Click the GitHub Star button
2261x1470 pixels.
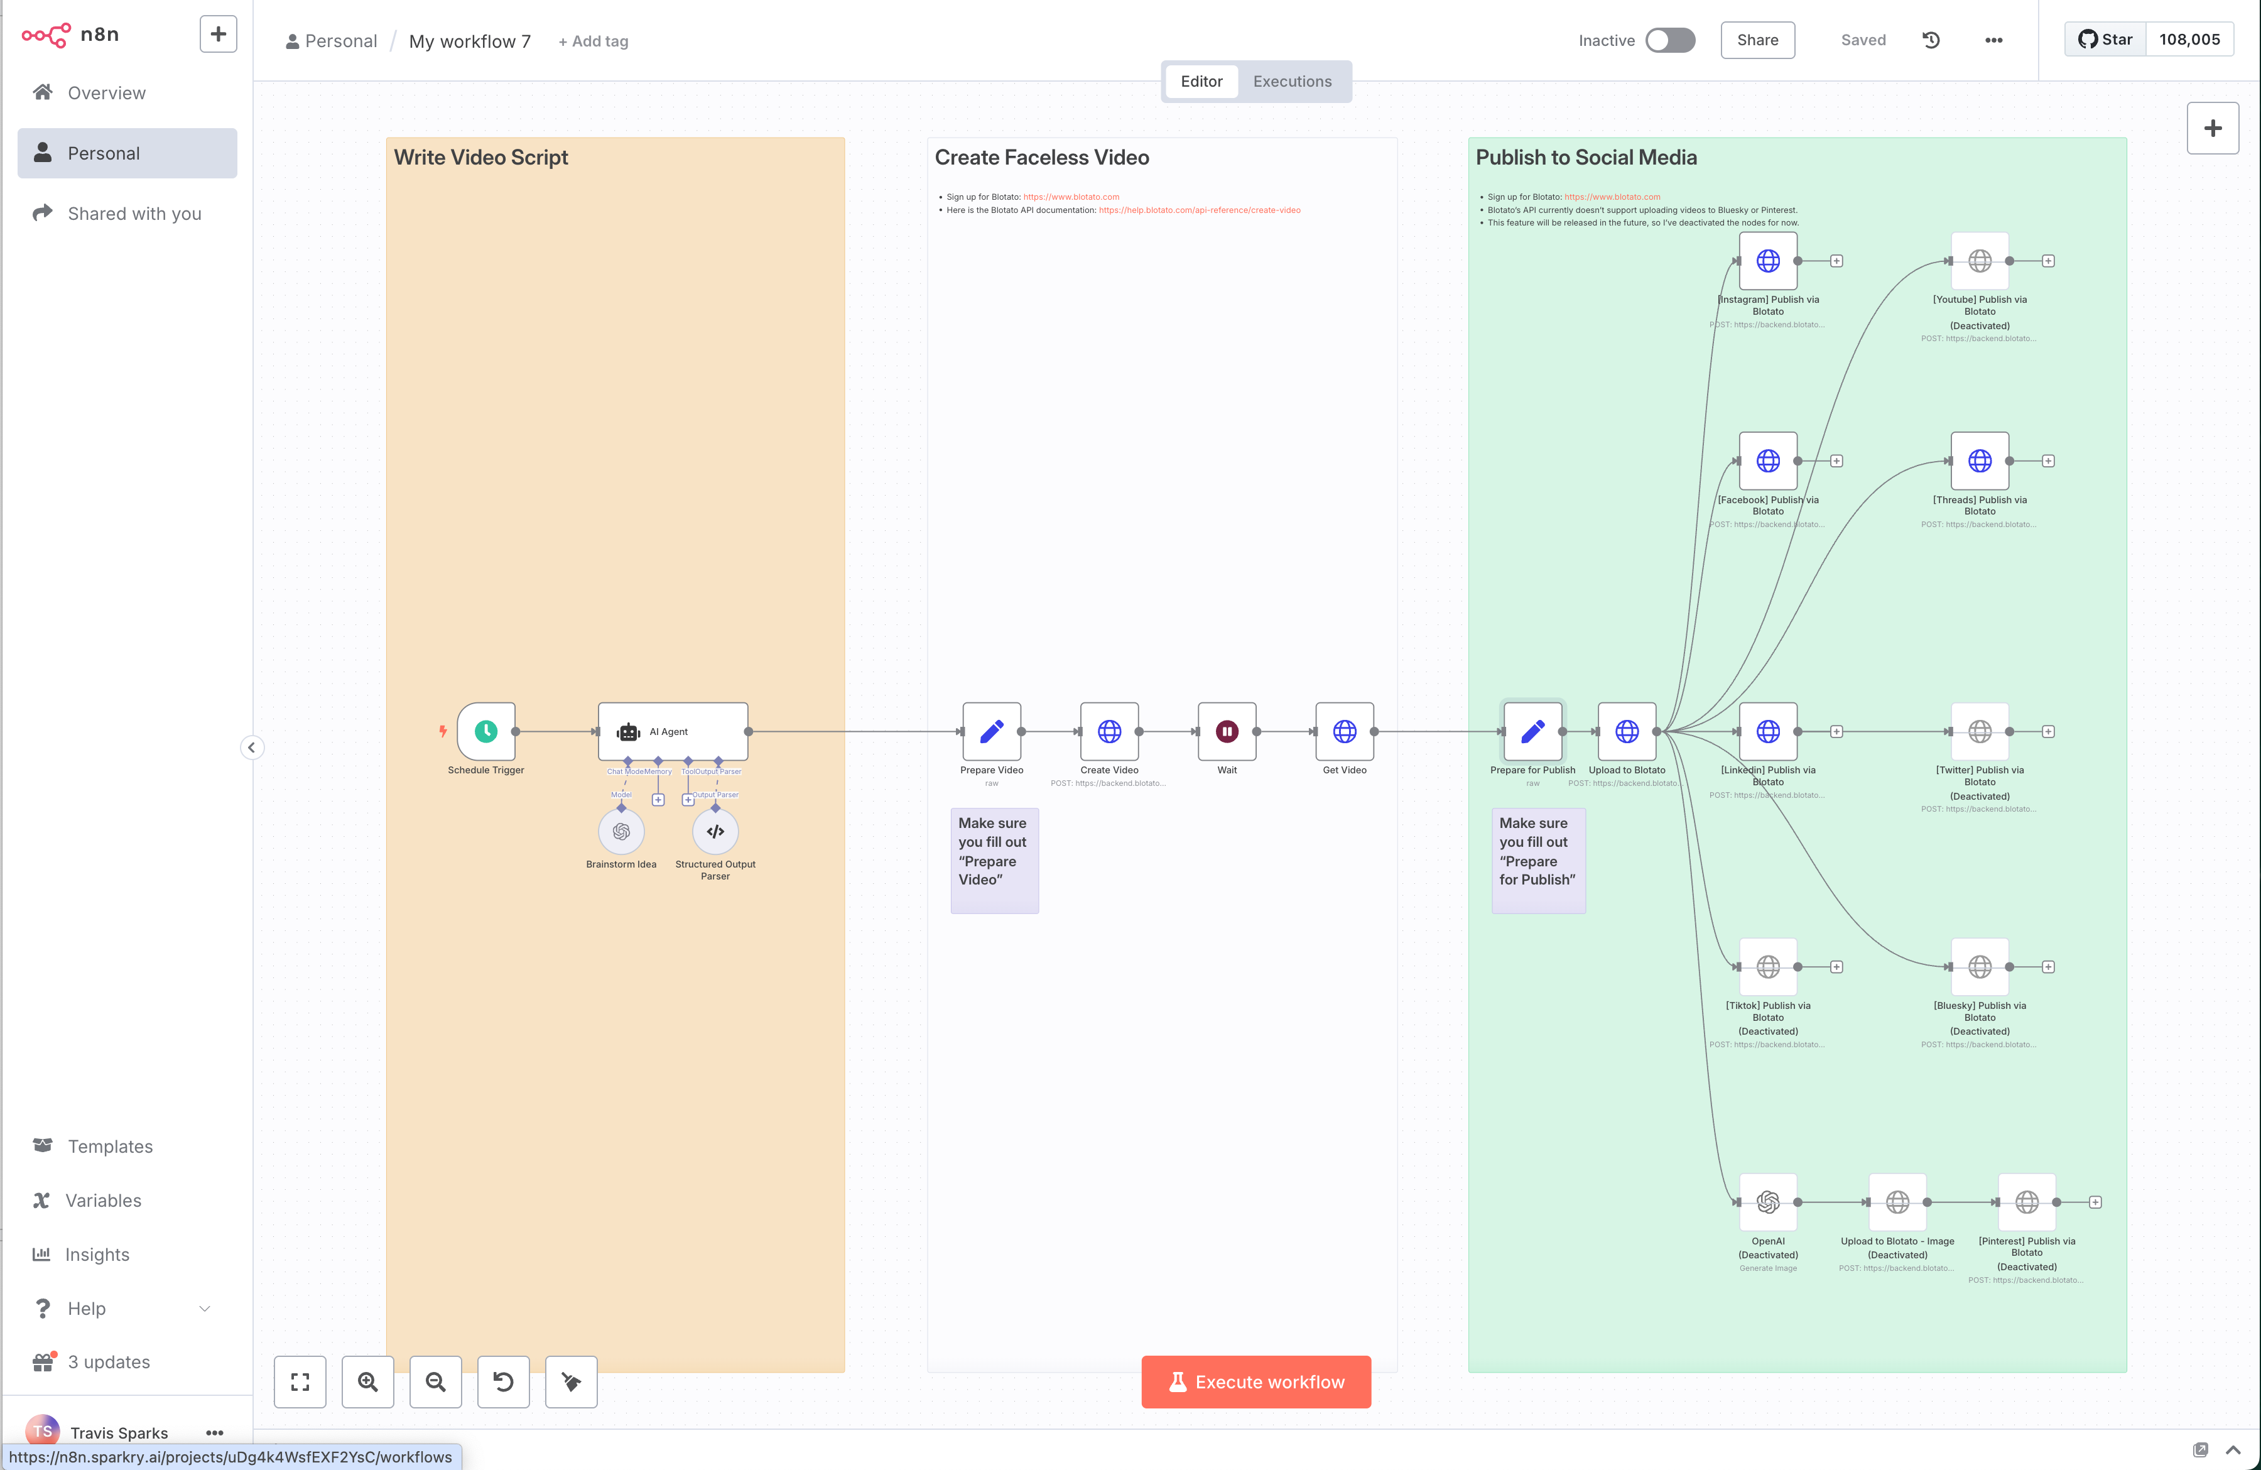[x=2105, y=39]
